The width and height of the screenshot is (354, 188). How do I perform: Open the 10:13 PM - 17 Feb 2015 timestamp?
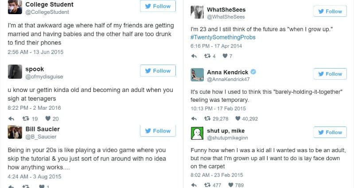218,109
